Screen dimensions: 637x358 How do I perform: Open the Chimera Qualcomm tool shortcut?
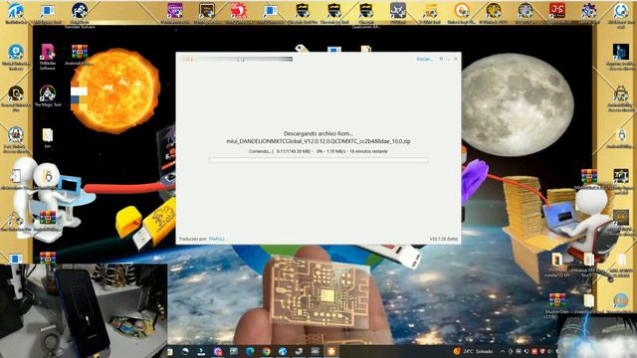[x=366, y=15]
